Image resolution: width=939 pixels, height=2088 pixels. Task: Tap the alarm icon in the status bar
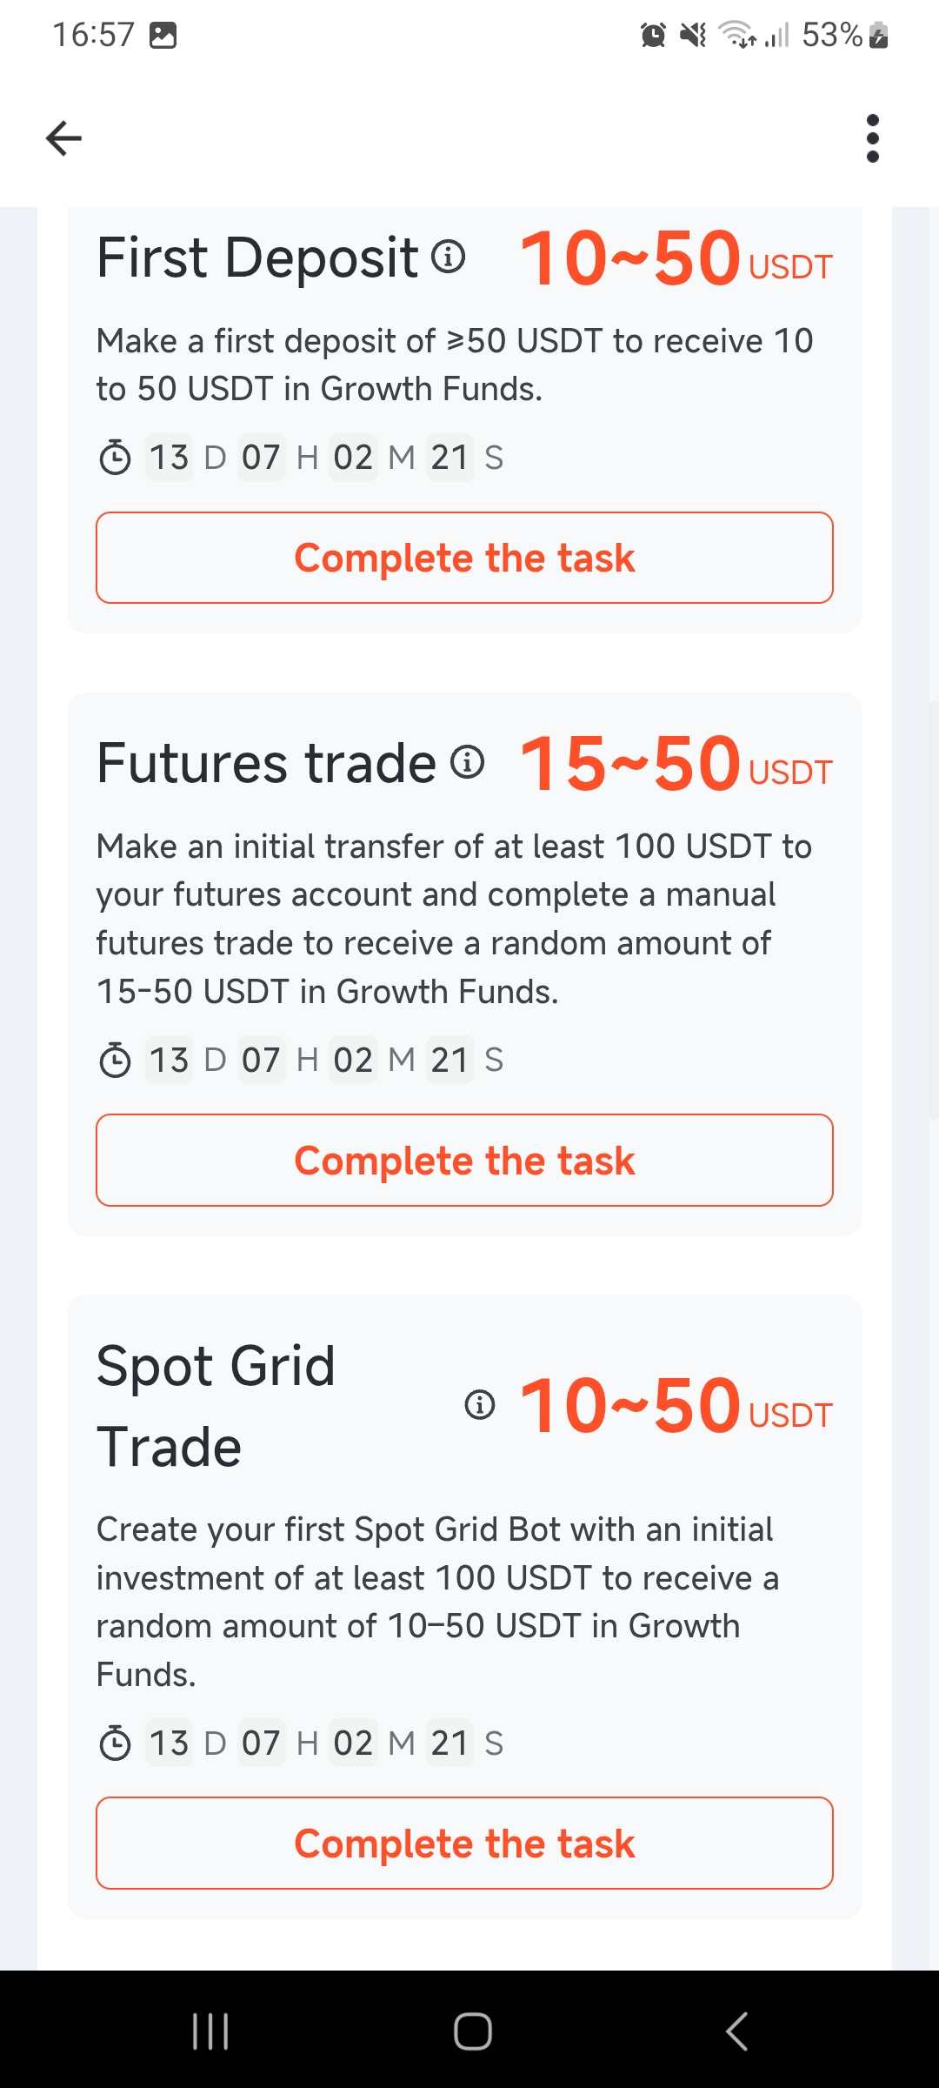tap(653, 35)
